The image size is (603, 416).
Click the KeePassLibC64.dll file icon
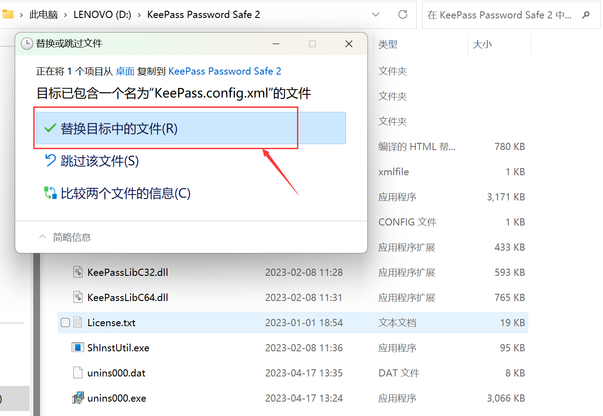[x=78, y=297]
